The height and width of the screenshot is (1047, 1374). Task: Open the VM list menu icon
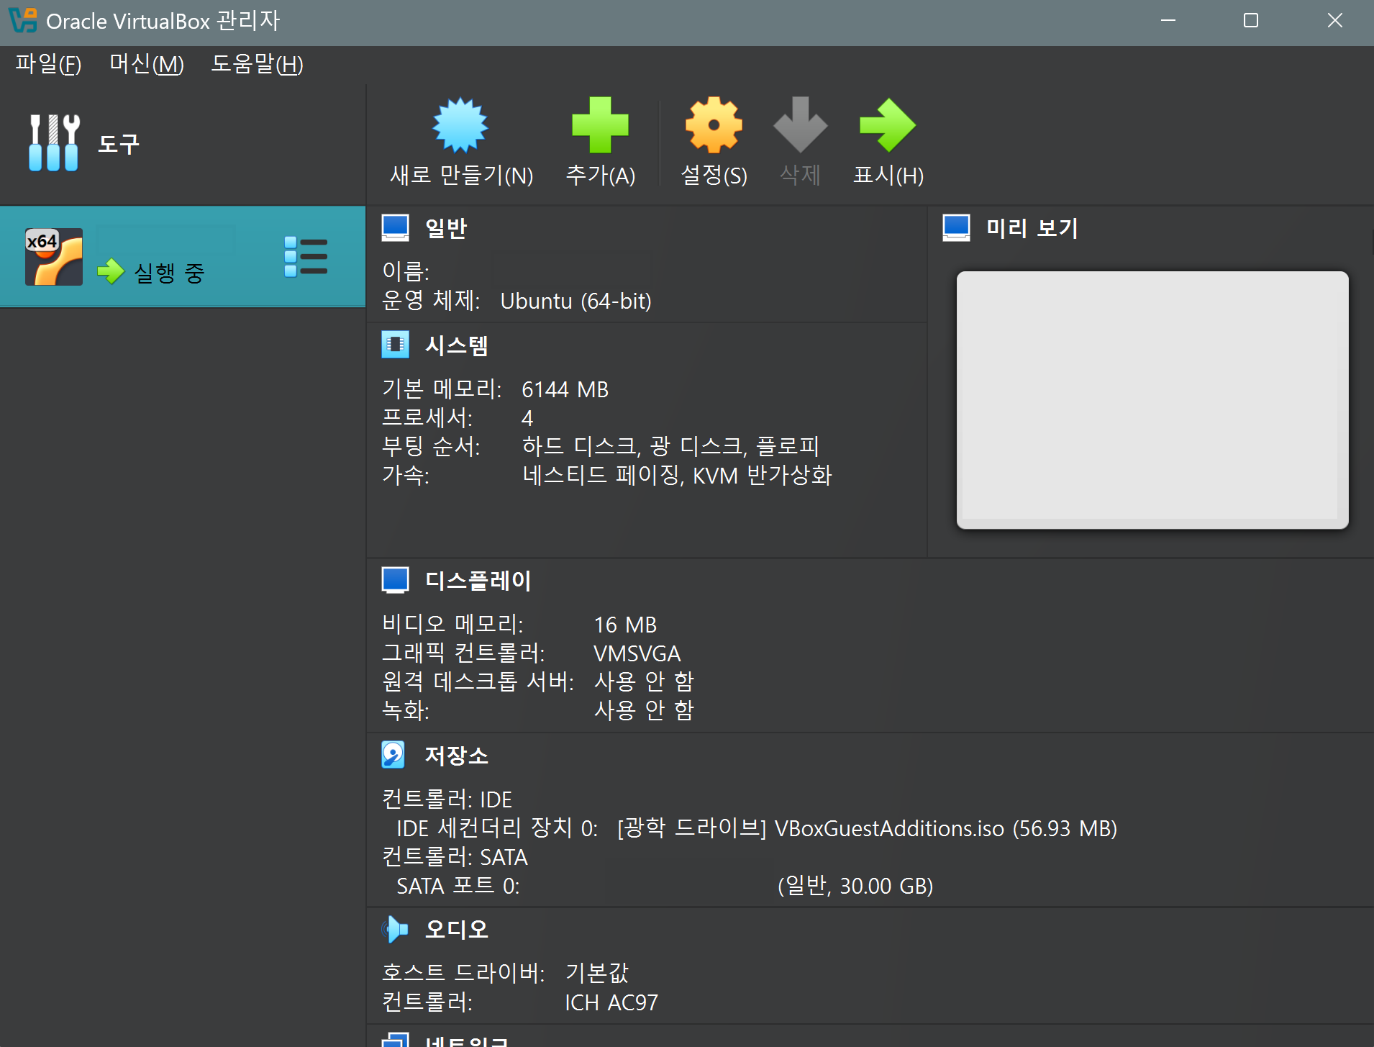[306, 257]
